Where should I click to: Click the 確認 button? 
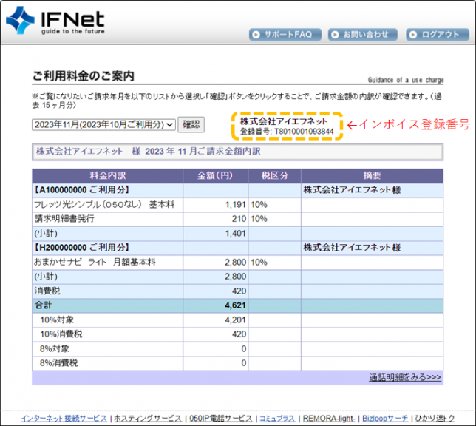(x=191, y=124)
